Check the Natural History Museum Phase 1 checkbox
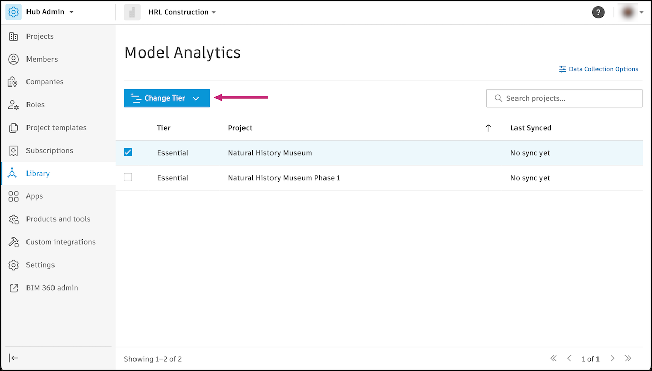Image resolution: width=652 pixels, height=371 pixels. tap(128, 177)
